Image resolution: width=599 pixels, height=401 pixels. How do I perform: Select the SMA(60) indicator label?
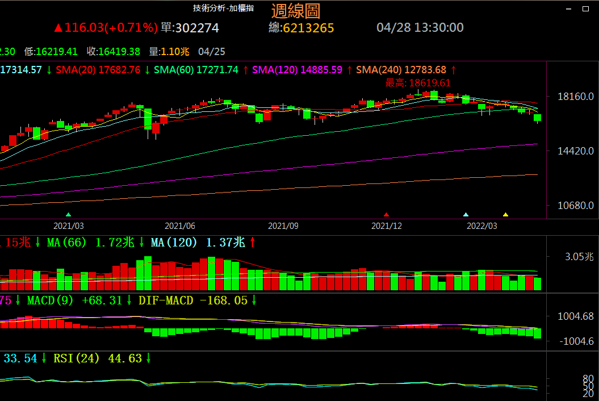coord(175,70)
